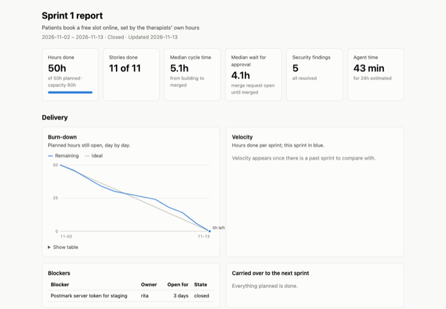Expand the Show table disclosure triangle
This screenshot has width=446, height=309.
click(49, 247)
